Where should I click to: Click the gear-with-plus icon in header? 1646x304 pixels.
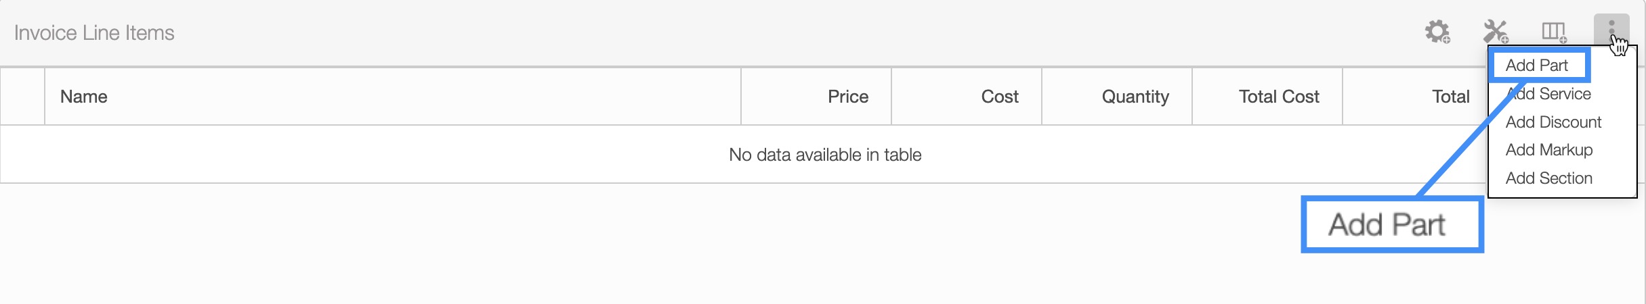pyautogui.click(x=1437, y=32)
